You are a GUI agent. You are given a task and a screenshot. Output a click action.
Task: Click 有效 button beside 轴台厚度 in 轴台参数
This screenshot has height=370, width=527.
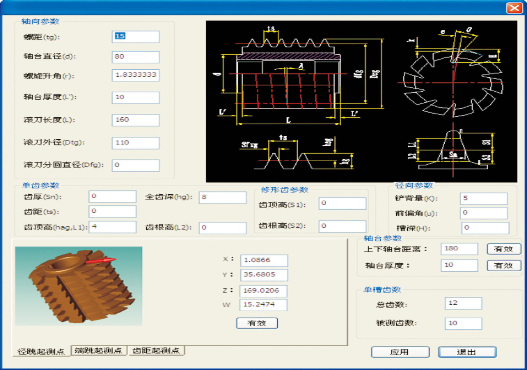(x=504, y=265)
